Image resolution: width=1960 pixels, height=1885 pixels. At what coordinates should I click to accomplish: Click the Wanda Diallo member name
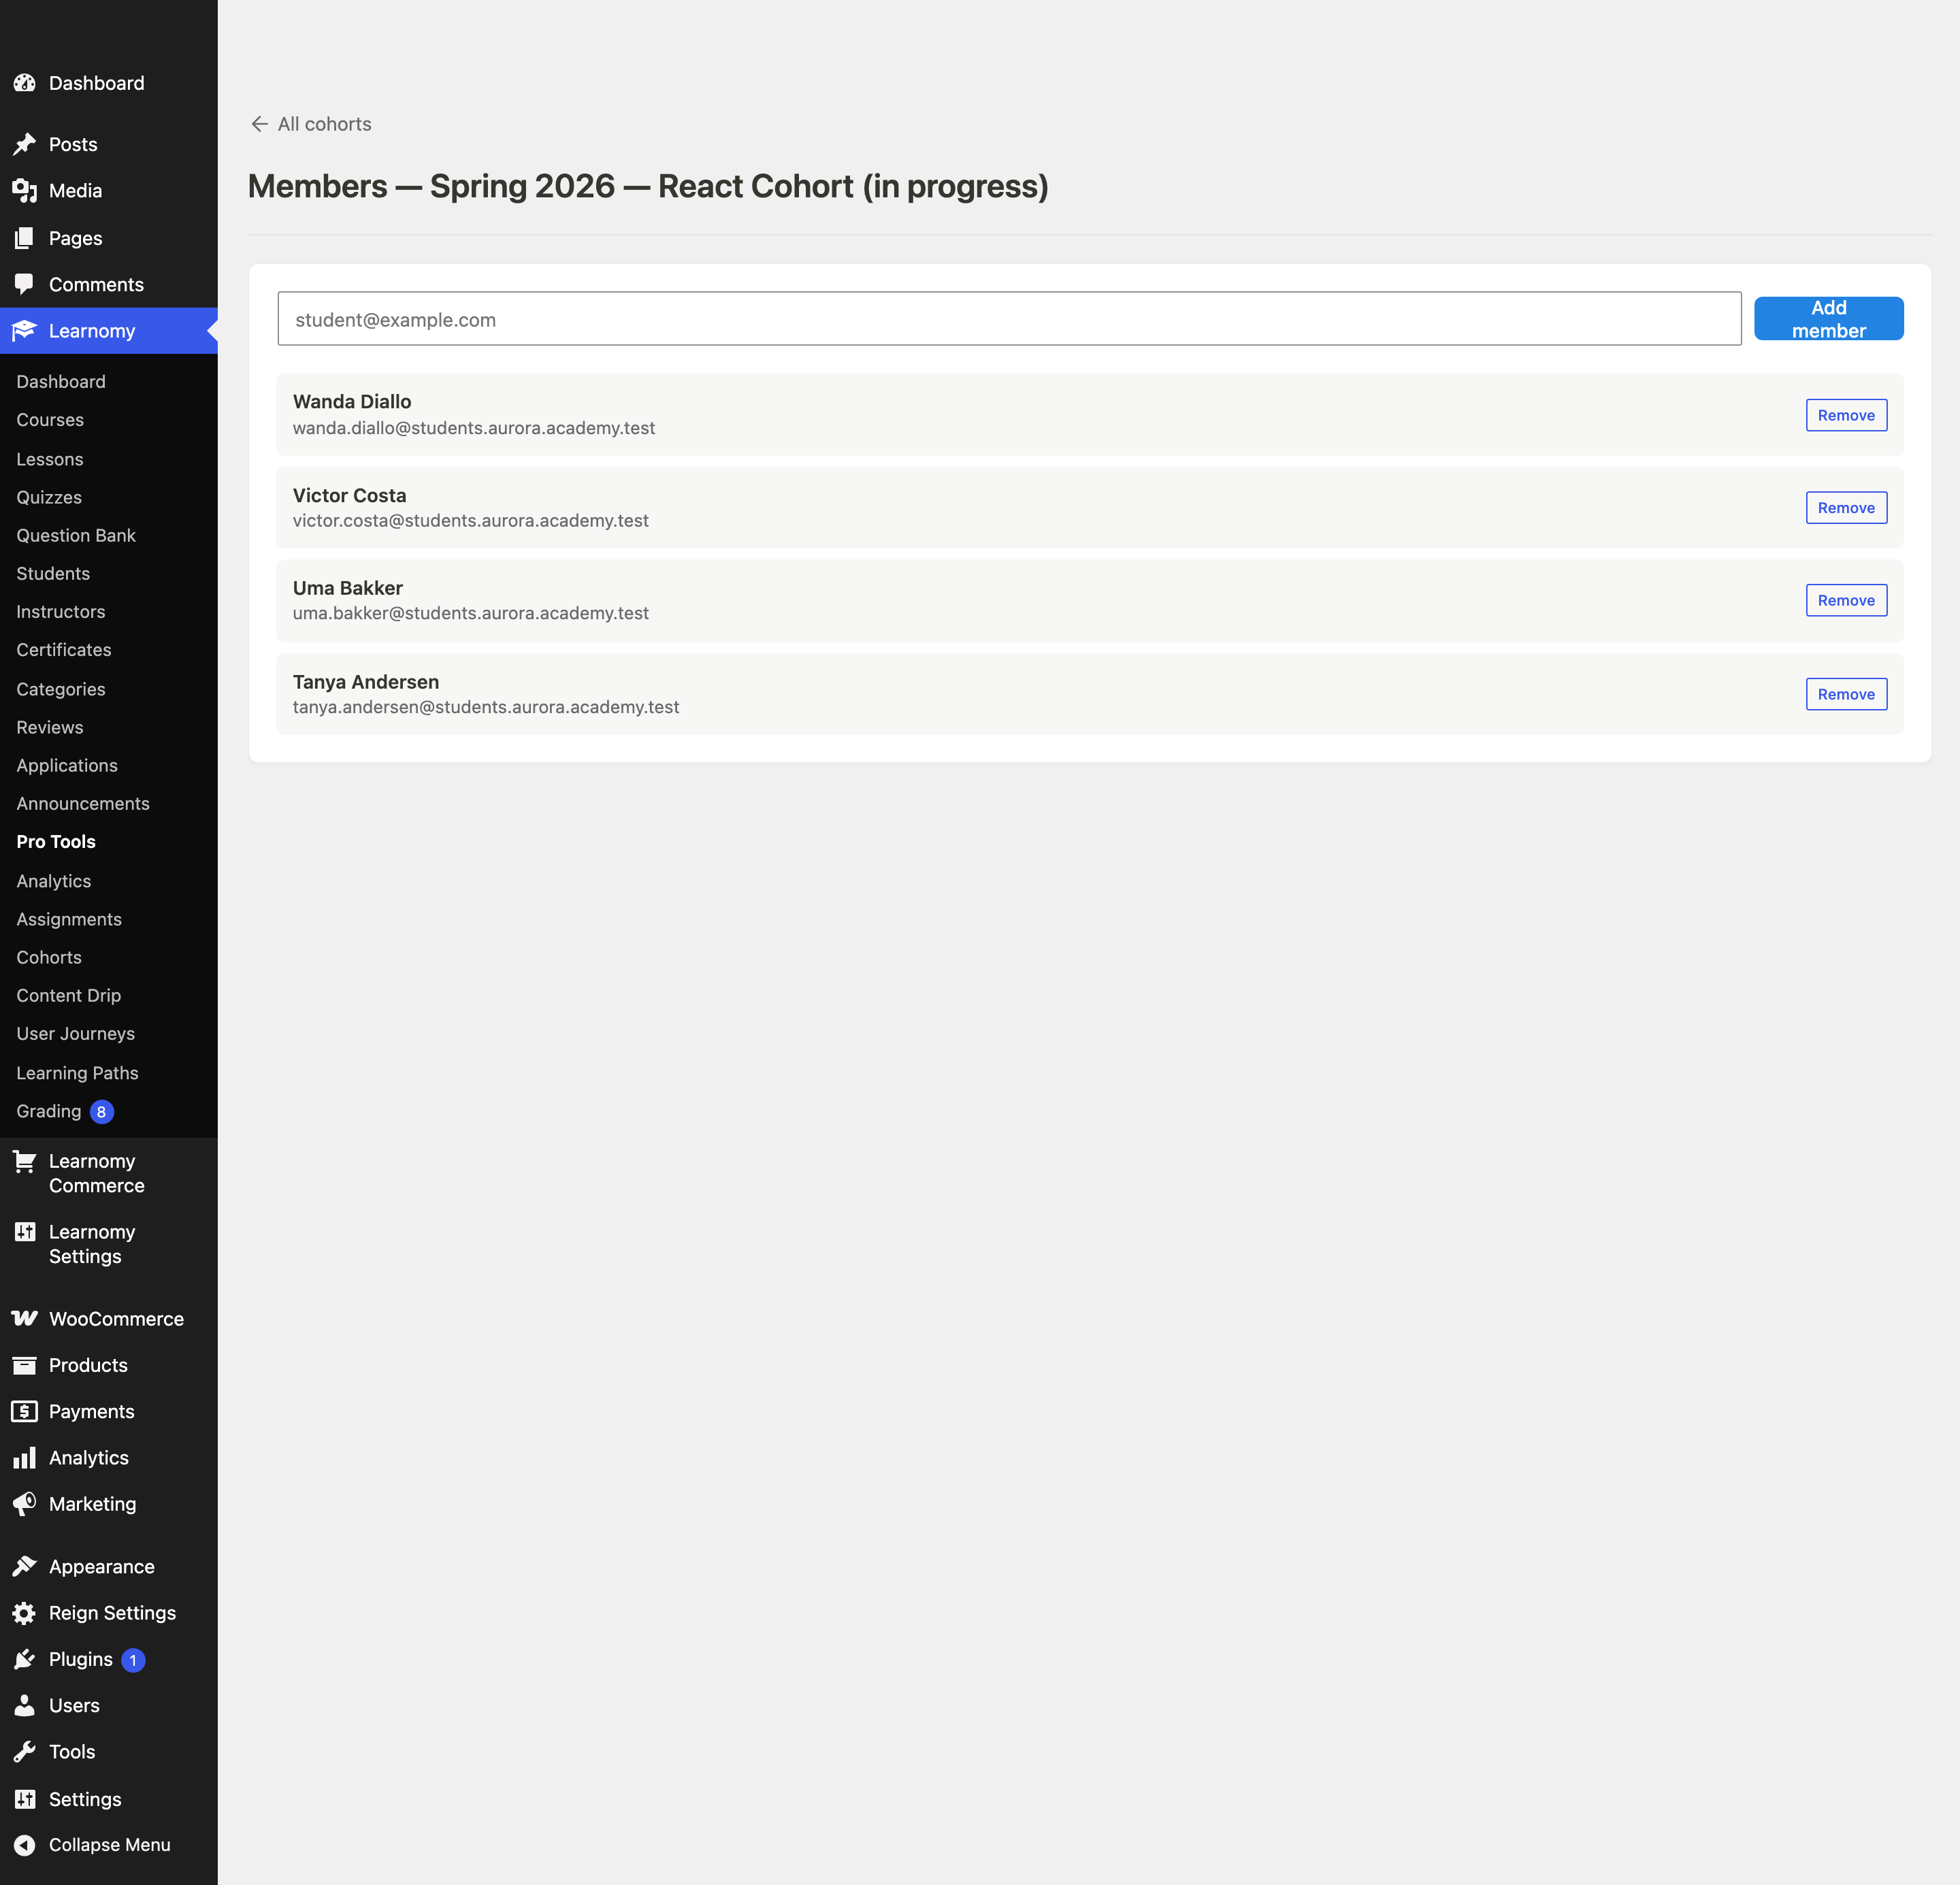(x=352, y=401)
